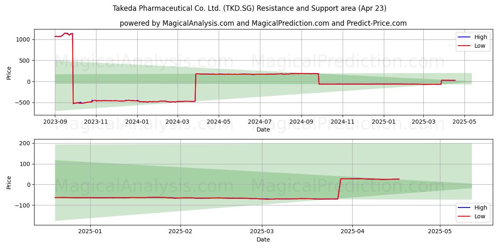The image size is (499, 249).
Task: Click the '1000' y-axis tick label
Action: click(24, 40)
